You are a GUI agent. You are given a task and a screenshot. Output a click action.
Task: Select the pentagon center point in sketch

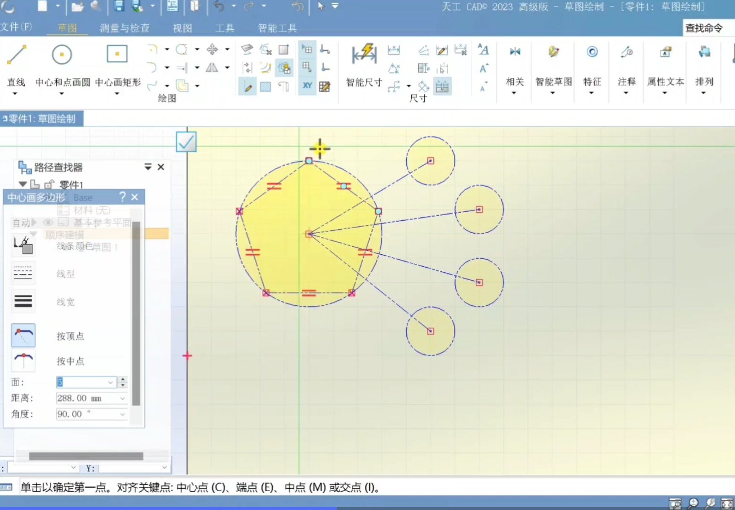[x=309, y=234]
